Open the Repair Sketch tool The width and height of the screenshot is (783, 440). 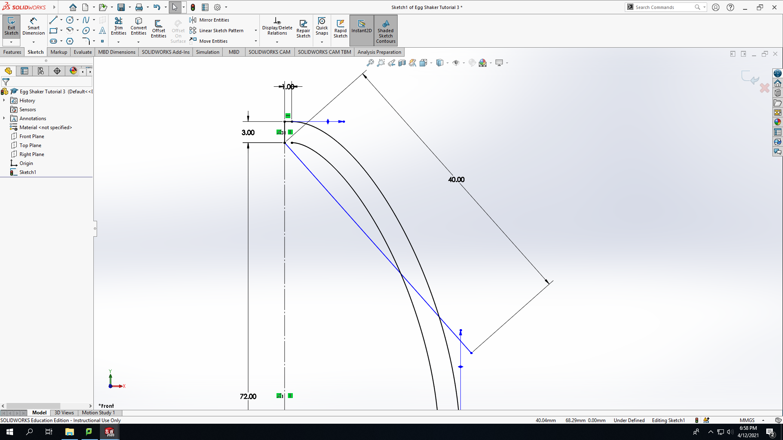pos(303,29)
